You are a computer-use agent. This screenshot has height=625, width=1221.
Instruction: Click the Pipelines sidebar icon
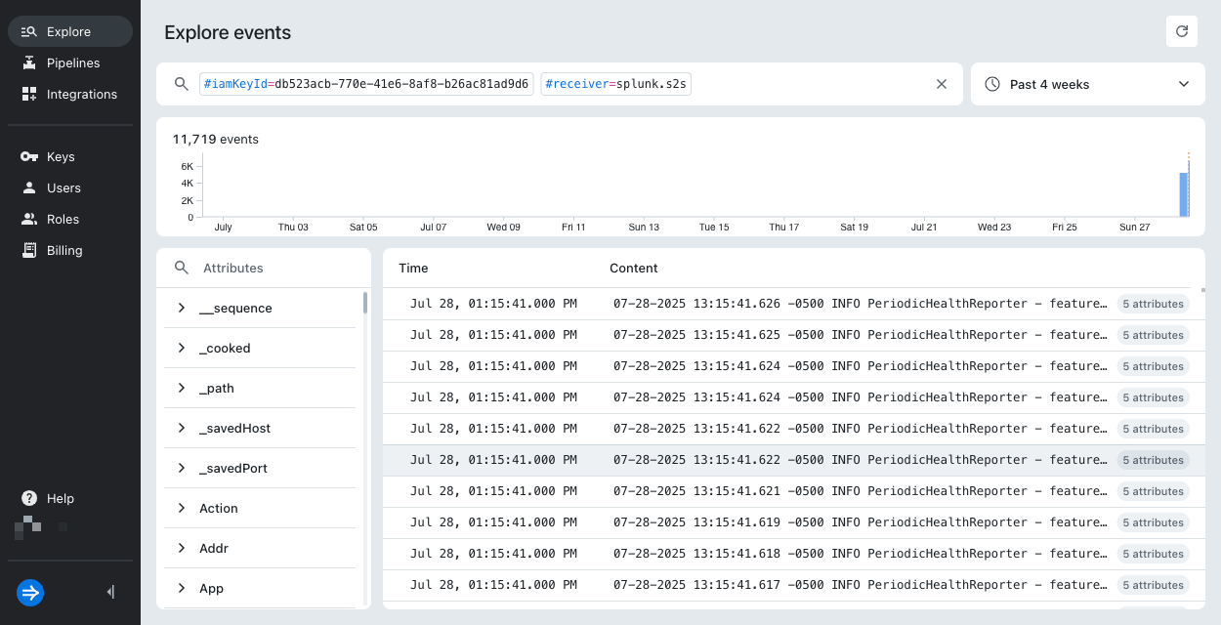(x=28, y=62)
